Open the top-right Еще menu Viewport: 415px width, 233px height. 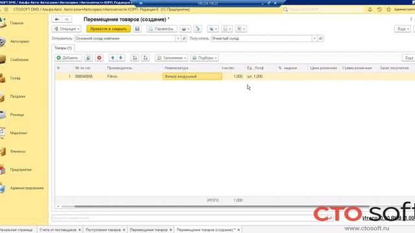tap(403, 28)
